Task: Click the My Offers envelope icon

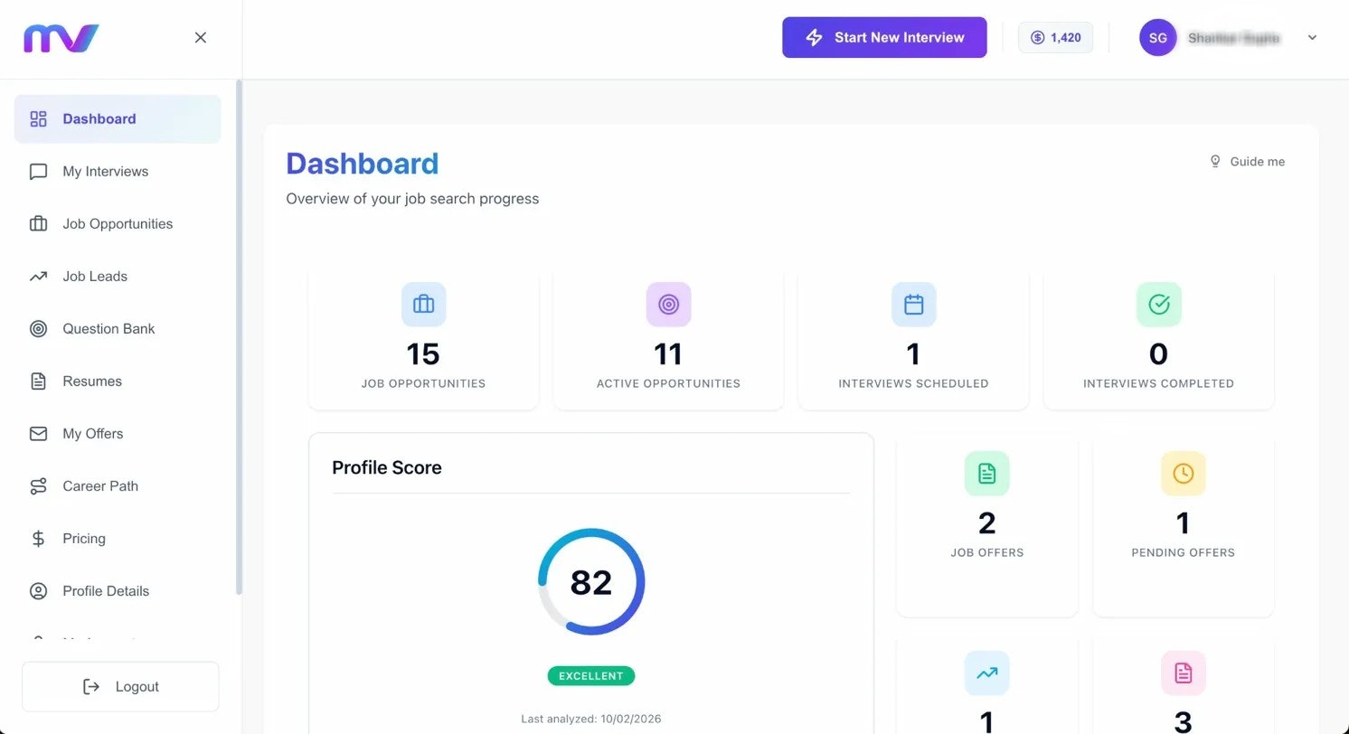Action: [38, 433]
